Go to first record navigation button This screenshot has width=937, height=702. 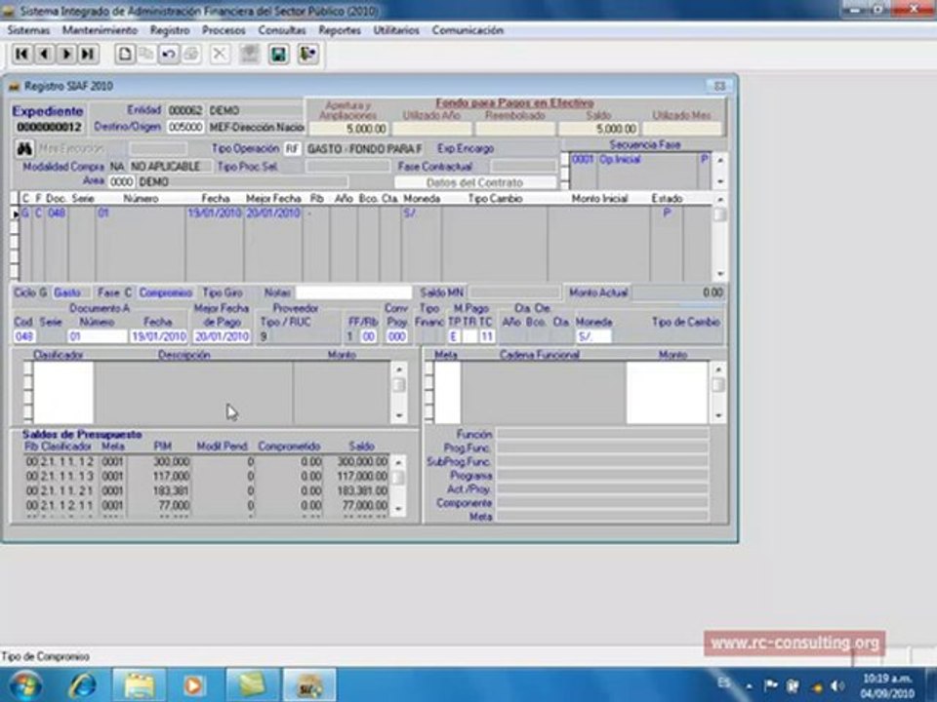22,55
